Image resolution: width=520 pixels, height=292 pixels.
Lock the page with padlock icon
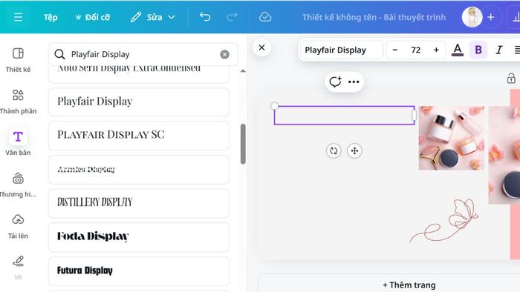click(x=511, y=79)
